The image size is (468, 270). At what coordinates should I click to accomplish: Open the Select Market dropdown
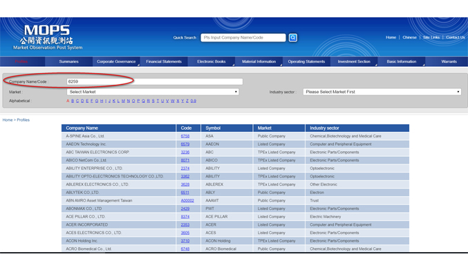pyautogui.click(x=153, y=92)
